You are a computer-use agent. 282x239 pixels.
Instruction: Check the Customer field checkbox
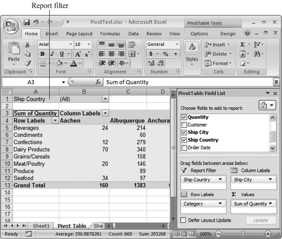183,125
